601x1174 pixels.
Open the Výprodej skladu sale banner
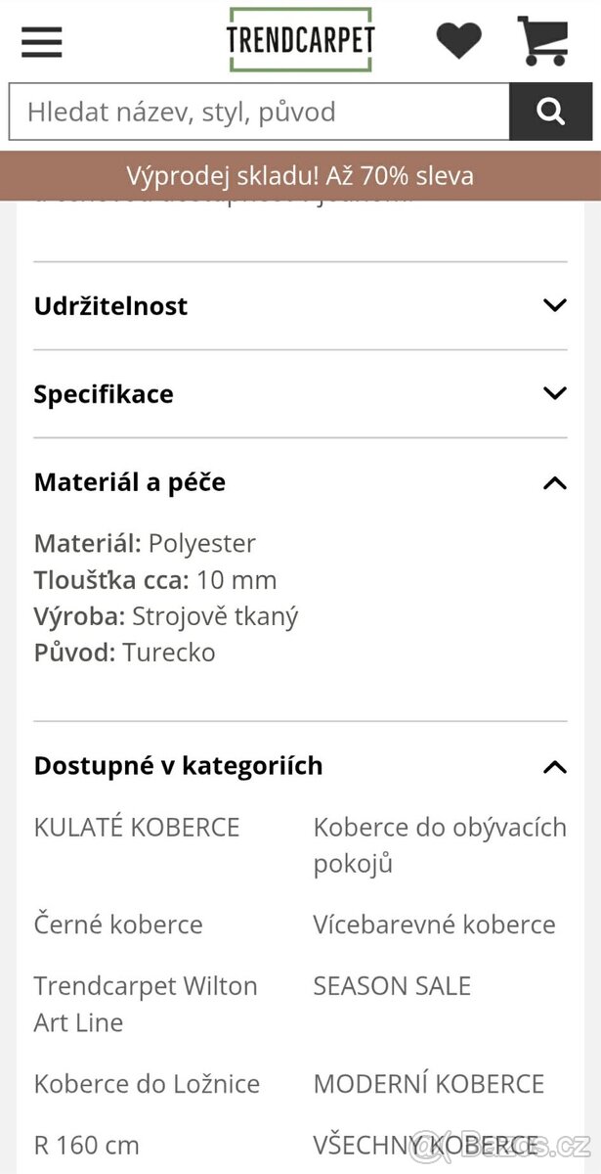coord(300,176)
